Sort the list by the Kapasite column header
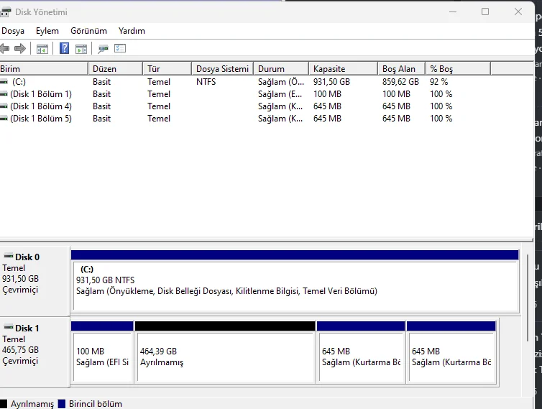Viewport: 542px width, 409px height. point(342,69)
